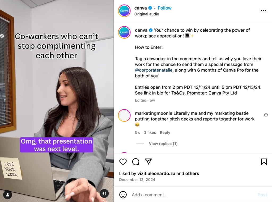Image resolution: width=272 pixels, height=202 pixels.
Task: Mute the video with speaker icon
Action: tap(104, 193)
